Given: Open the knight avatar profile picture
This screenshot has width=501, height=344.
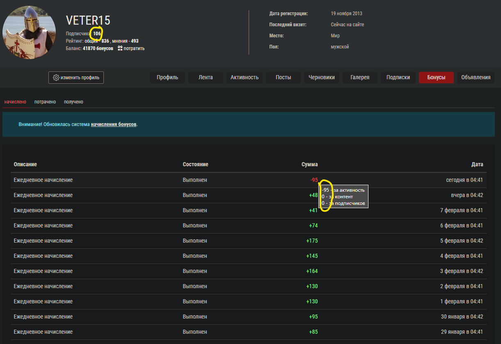Looking at the screenshot, I should click(x=29, y=32).
